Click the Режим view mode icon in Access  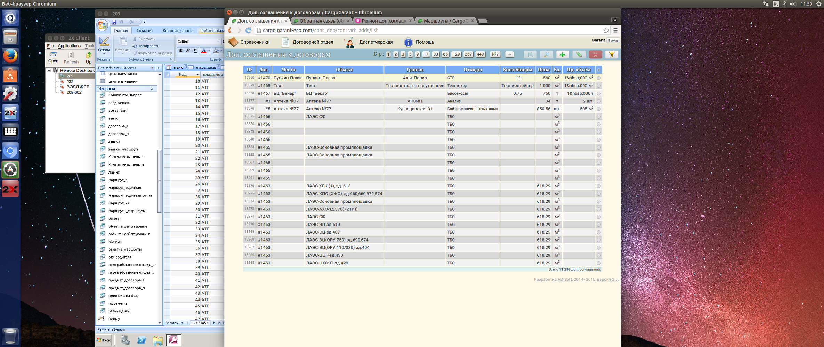click(104, 42)
